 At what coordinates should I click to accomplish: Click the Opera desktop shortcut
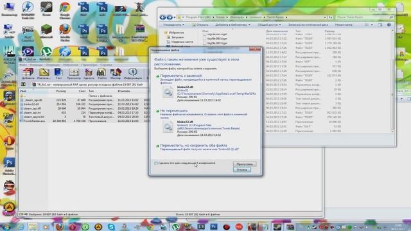tap(9, 142)
